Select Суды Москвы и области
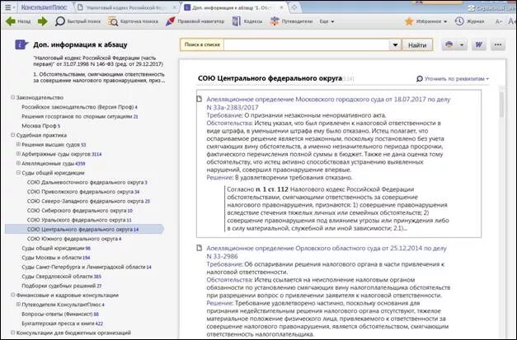Viewport: 517px width, 340px height. coord(56,258)
